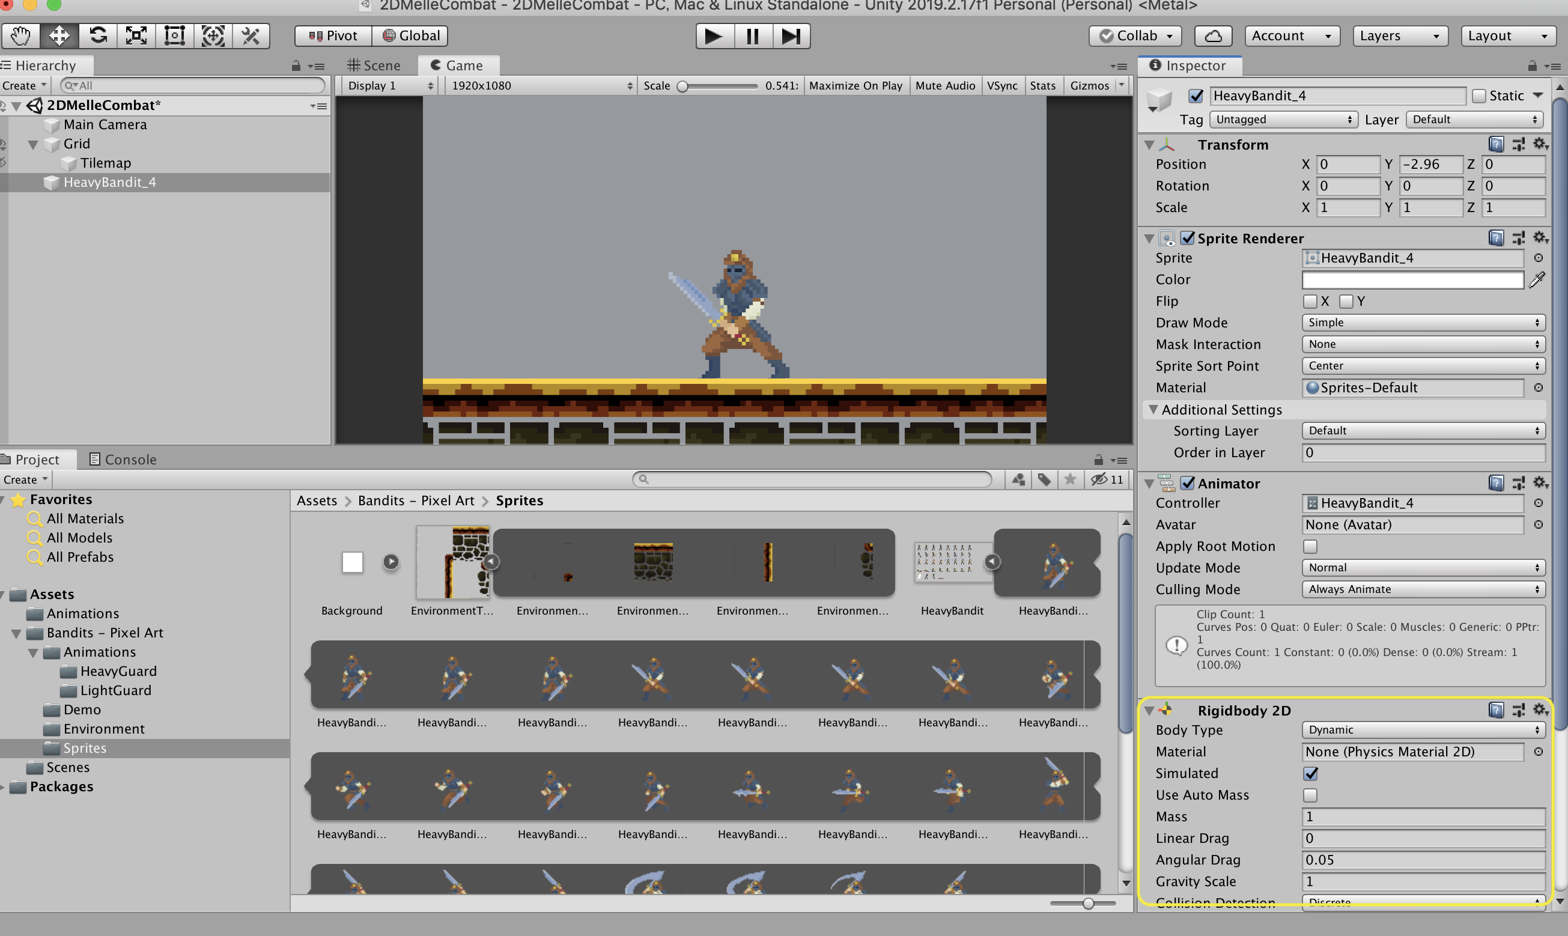Screen dimensions: 1568x936
Task: Select the Game tab
Action: (x=457, y=65)
